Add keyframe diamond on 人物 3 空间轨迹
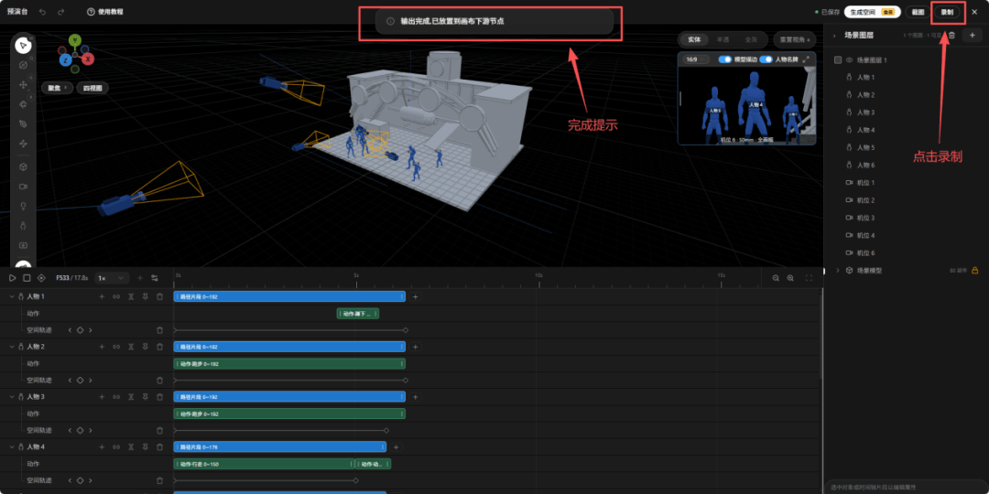The image size is (989, 494). pos(80,430)
